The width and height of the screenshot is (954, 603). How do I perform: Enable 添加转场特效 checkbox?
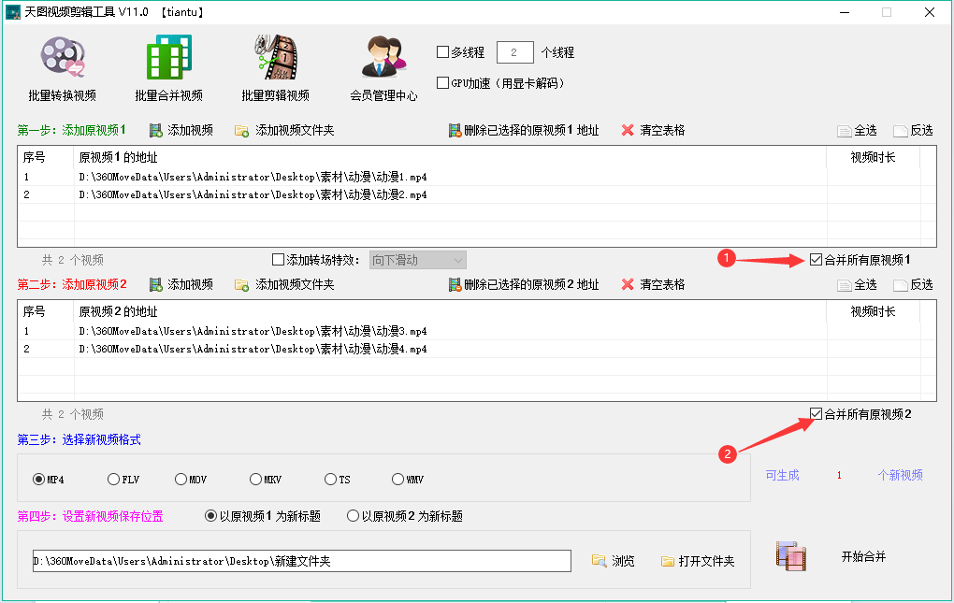point(278,260)
